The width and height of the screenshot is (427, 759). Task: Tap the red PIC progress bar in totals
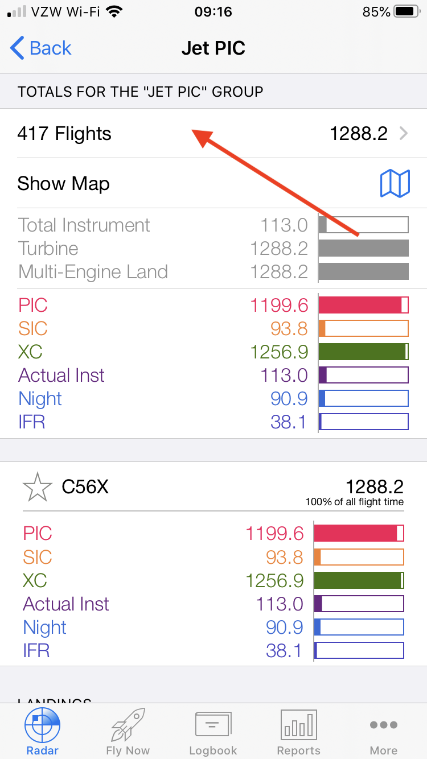point(363,306)
